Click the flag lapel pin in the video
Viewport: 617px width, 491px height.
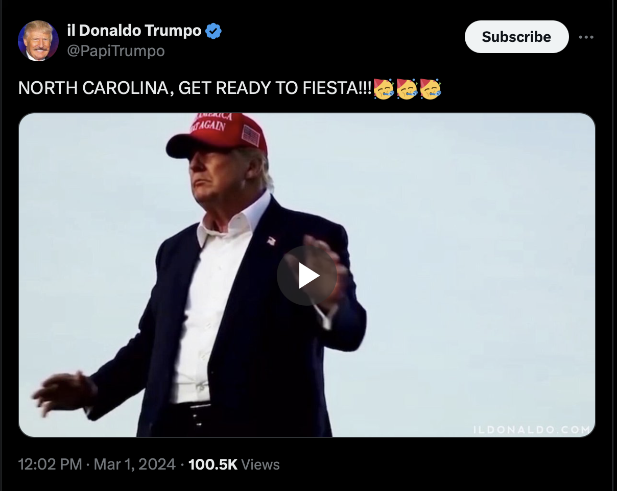271,240
